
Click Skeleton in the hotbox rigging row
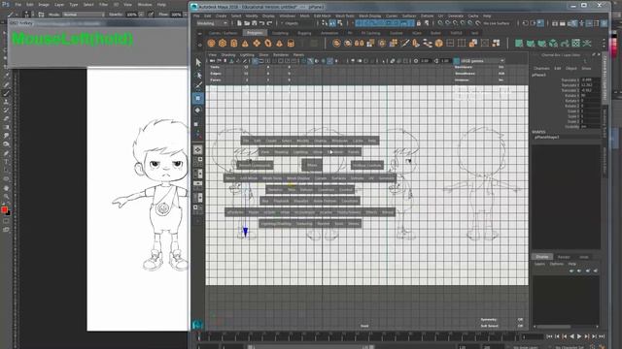[x=275, y=190]
